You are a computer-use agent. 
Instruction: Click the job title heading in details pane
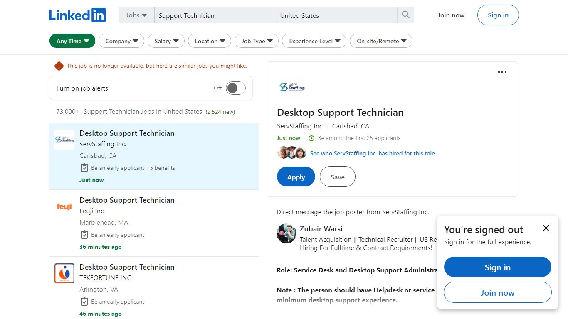coord(340,113)
